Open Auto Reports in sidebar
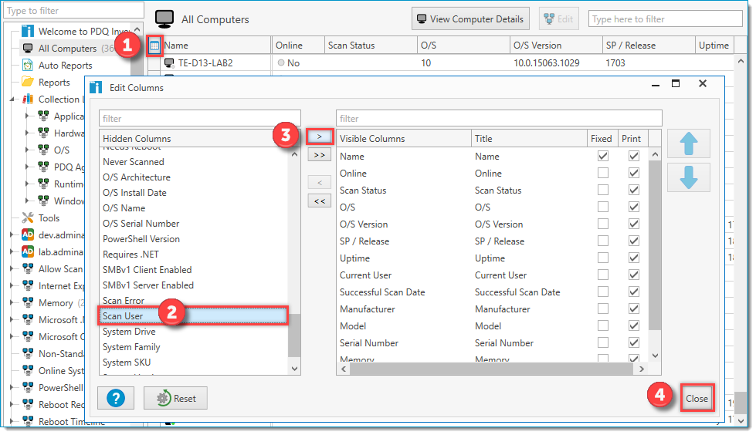This screenshot has height=435, width=756. pyautogui.click(x=65, y=66)
